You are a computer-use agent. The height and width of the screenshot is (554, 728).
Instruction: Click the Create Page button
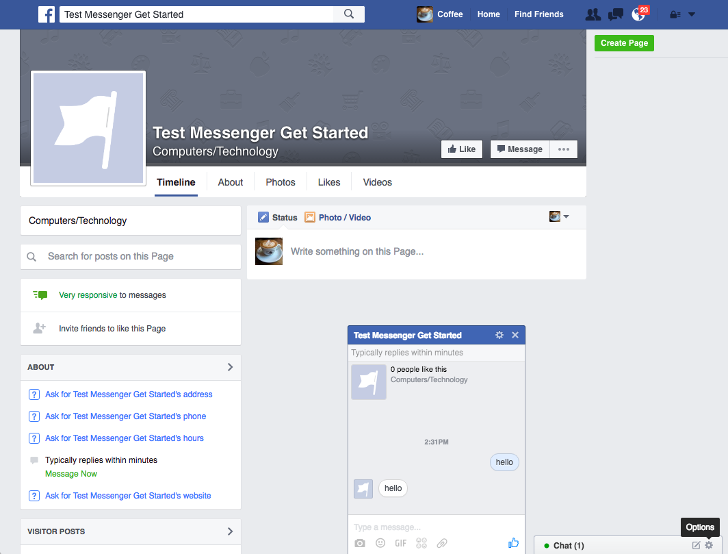coord(624,42)
